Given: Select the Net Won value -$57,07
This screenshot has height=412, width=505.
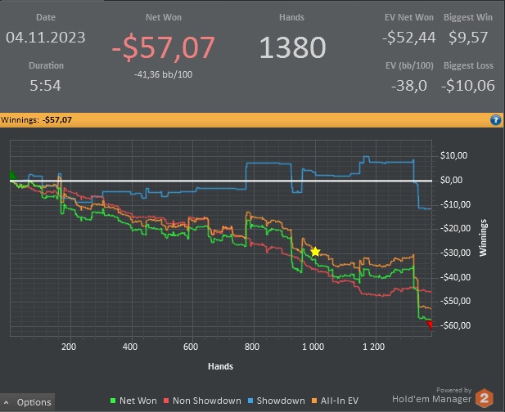Looking at the screenshot, I should [x=164, y=47].
